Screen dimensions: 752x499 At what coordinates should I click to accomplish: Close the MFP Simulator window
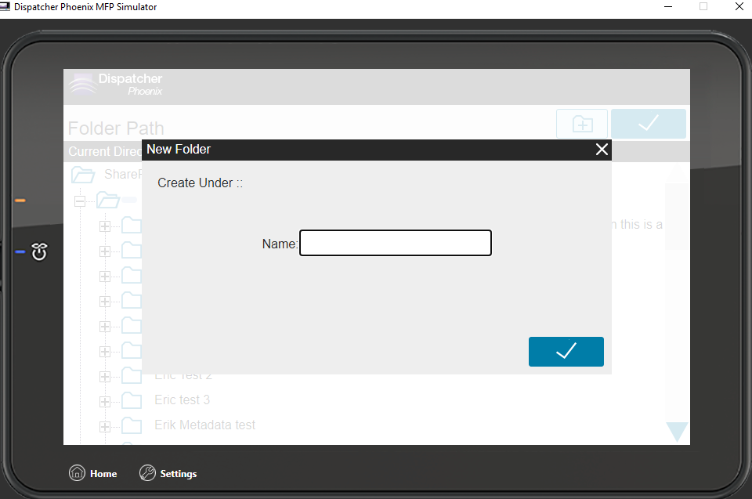[739, 7]
